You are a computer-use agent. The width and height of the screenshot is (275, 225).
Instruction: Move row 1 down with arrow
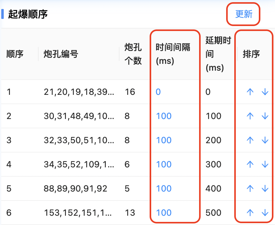265,92
